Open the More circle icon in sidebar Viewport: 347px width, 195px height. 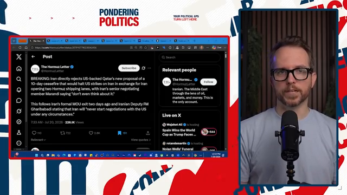[19, 143]
